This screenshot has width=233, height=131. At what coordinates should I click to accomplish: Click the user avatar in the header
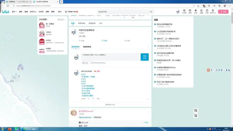coord(178,11)
